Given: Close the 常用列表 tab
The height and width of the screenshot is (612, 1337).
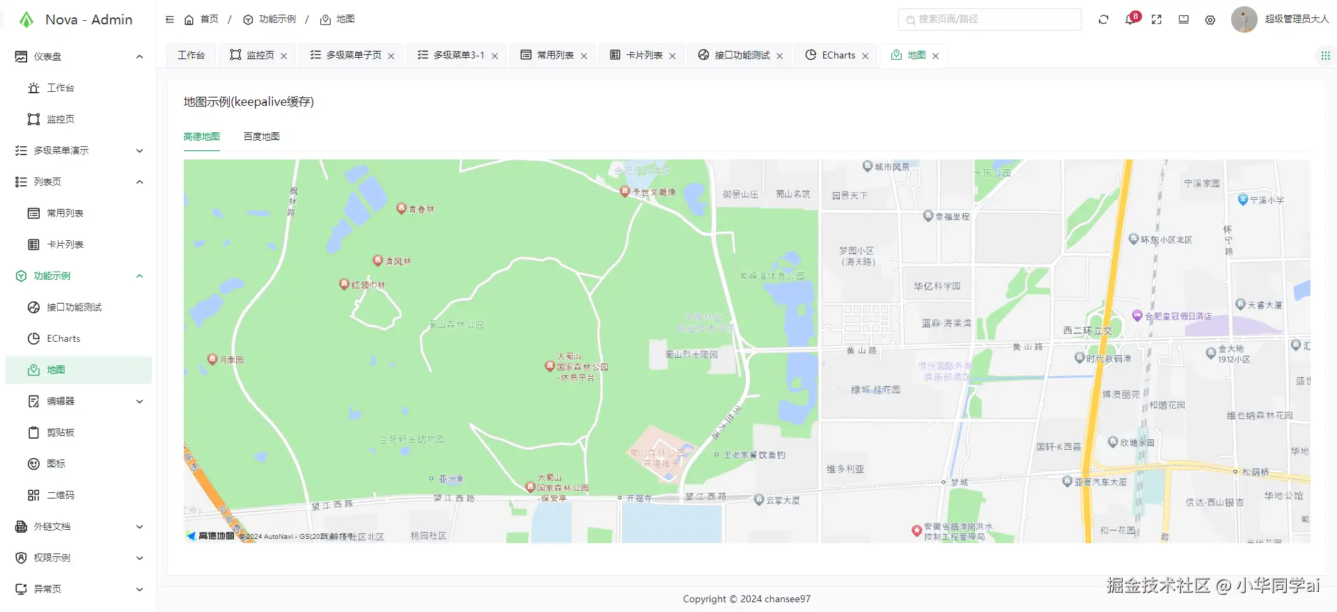Looking at the screenshot, I should [x=584, y=56].
